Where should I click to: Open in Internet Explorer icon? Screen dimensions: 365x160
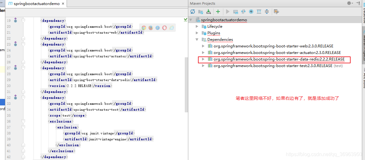point(172,28)
